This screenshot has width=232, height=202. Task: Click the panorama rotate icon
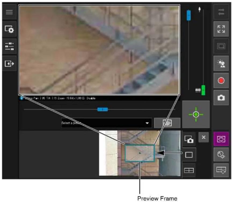click(221, 155)
